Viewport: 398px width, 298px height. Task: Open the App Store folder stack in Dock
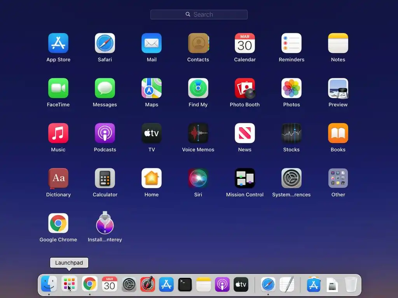pyautogui.click(x=314, y=284)
